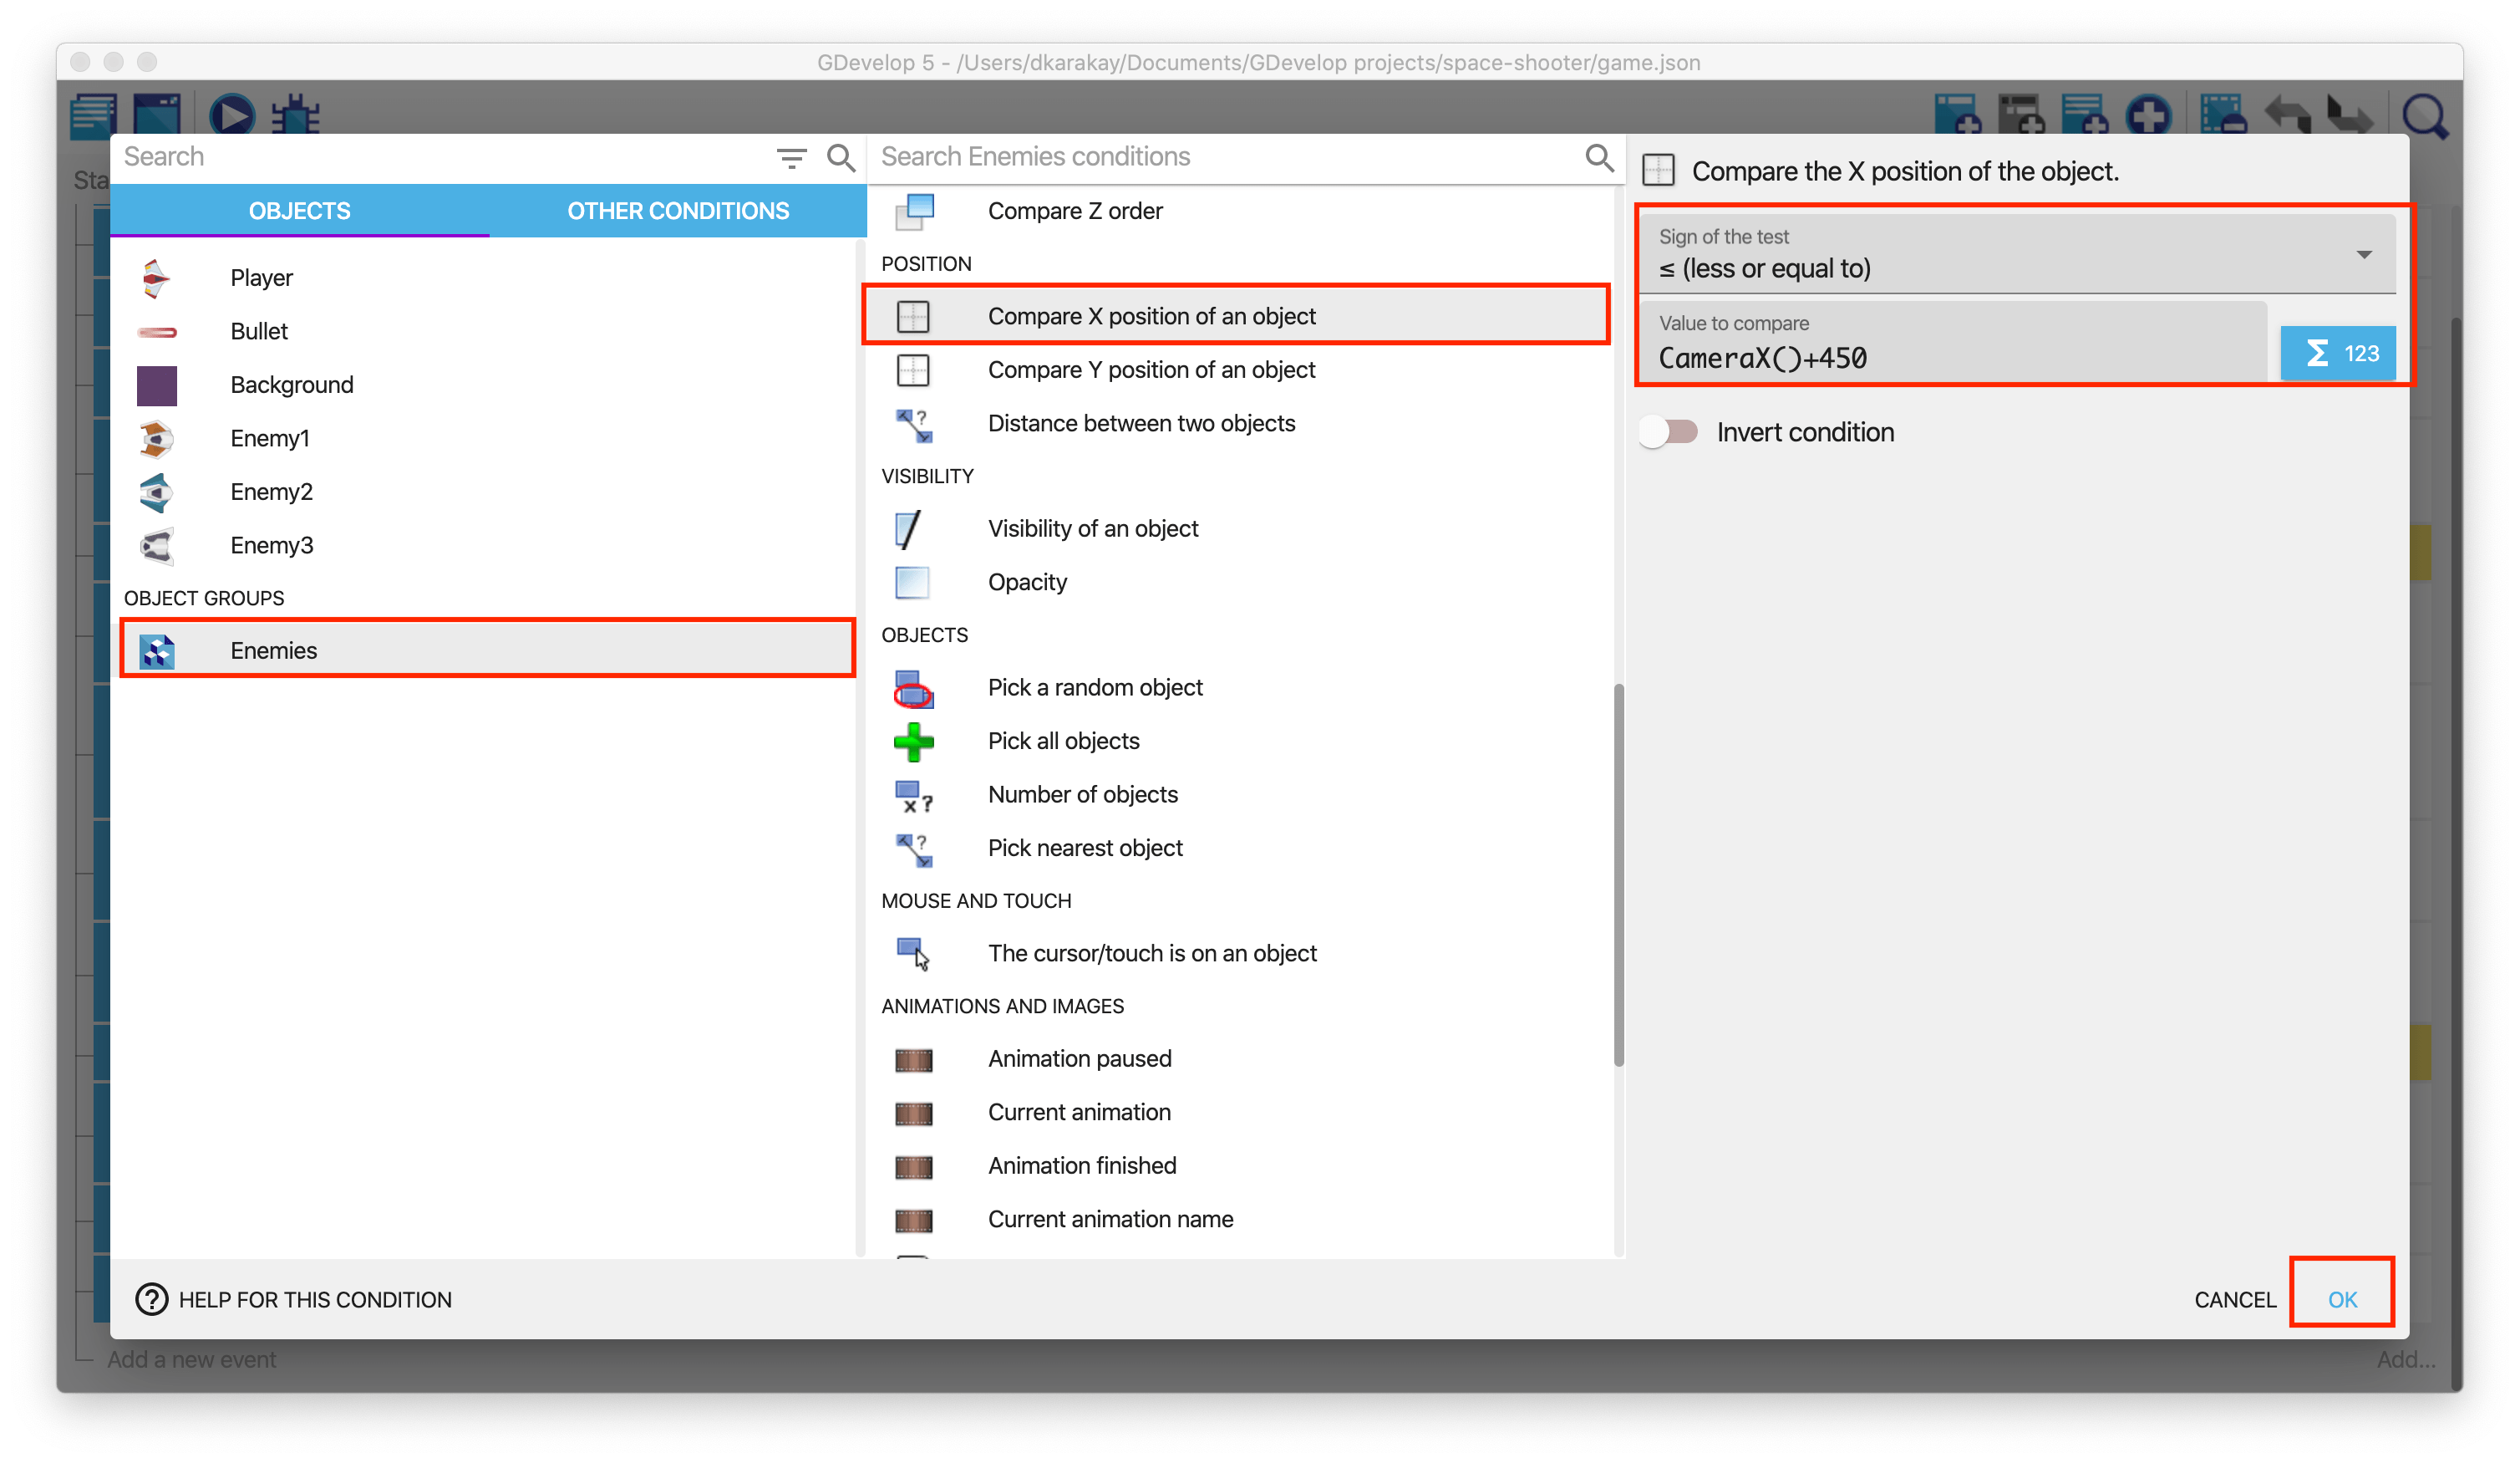This screenshot has width=2520, height=1463.
Task: Choose the Player object
Action: pyautogui.click(x=261, y=278)
